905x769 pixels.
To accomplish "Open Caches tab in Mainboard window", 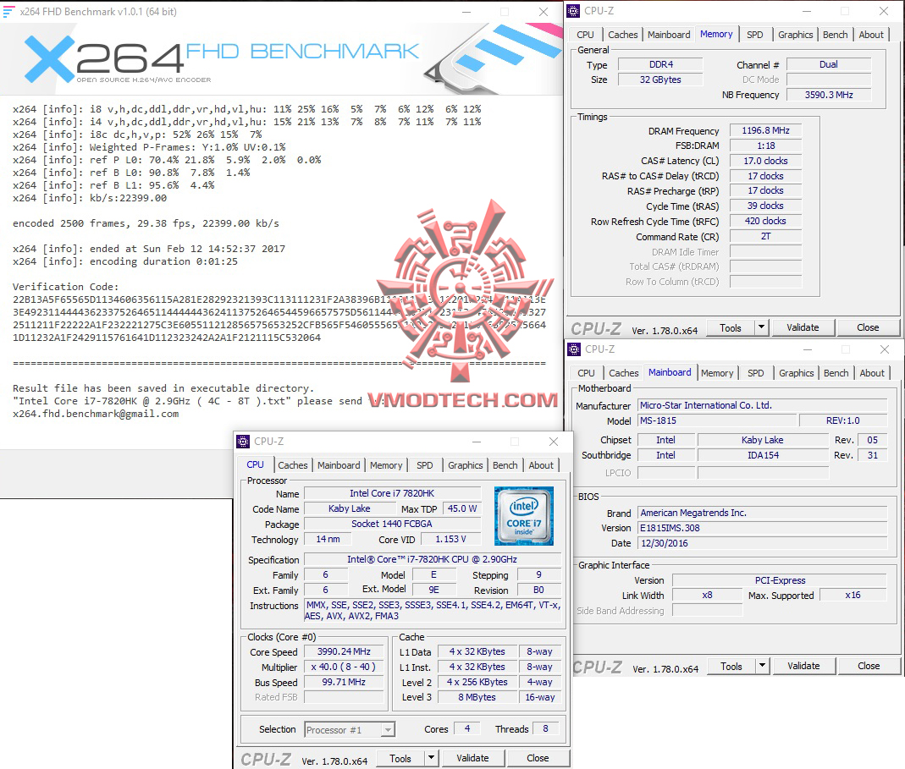I will 623,373.
